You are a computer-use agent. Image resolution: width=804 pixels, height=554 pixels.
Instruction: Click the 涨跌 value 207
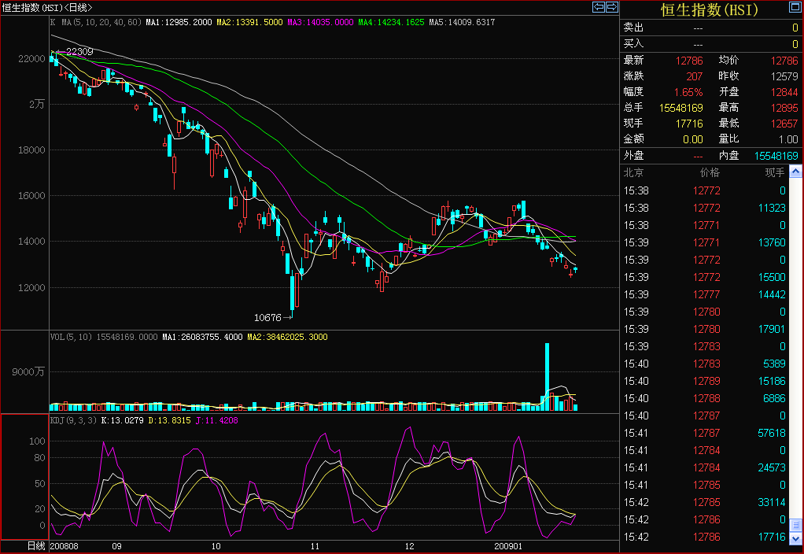click(695, 76)
